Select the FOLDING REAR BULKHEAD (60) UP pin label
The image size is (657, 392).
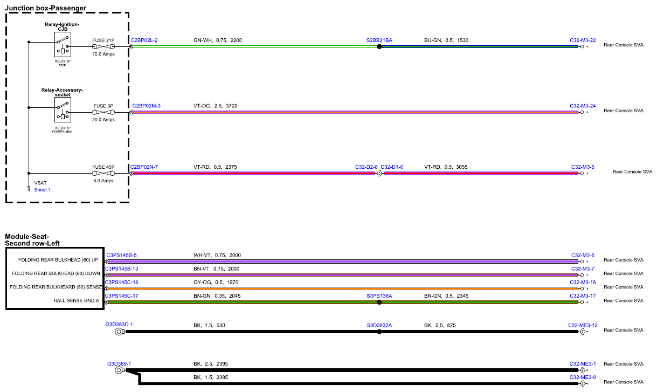(x=58, y=260)
